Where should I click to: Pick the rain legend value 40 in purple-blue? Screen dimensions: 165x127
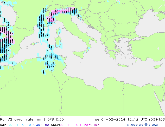[x=42, y=125]
